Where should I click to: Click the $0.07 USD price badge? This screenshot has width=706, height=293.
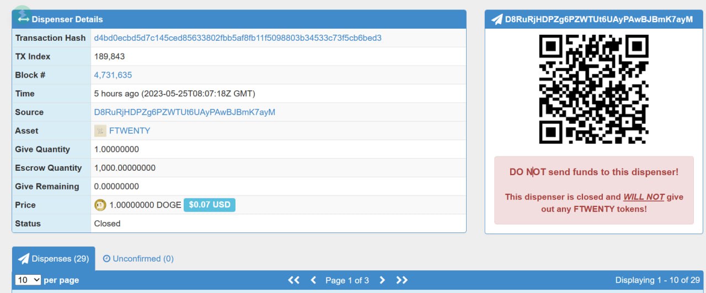(210, 205)
